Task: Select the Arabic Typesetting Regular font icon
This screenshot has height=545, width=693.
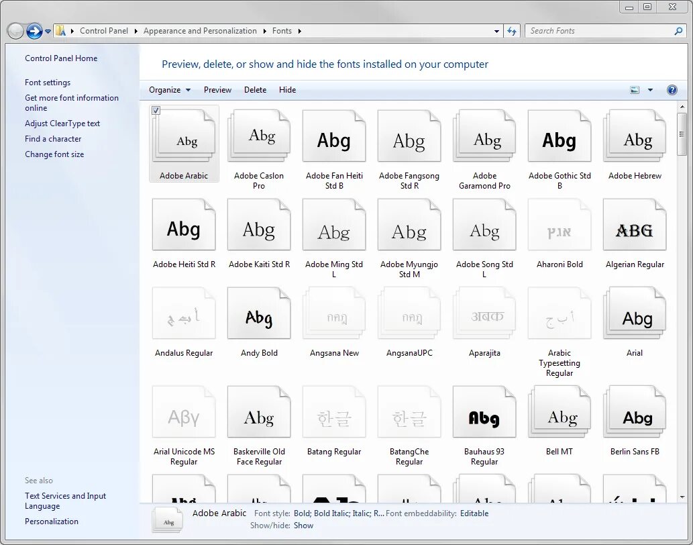Action: click(x=559, y=313)
